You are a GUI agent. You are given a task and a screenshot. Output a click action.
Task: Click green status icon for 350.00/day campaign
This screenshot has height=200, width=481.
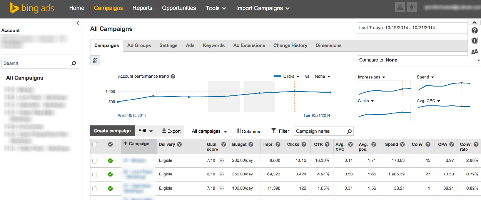click(x=110, y=174)
